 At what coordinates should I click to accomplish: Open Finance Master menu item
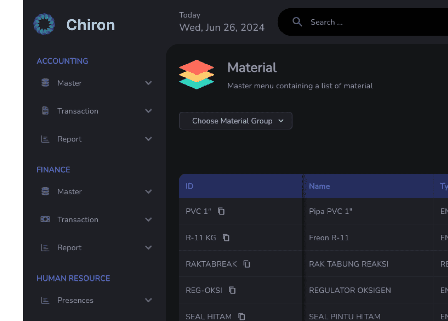tap(69, 192)
